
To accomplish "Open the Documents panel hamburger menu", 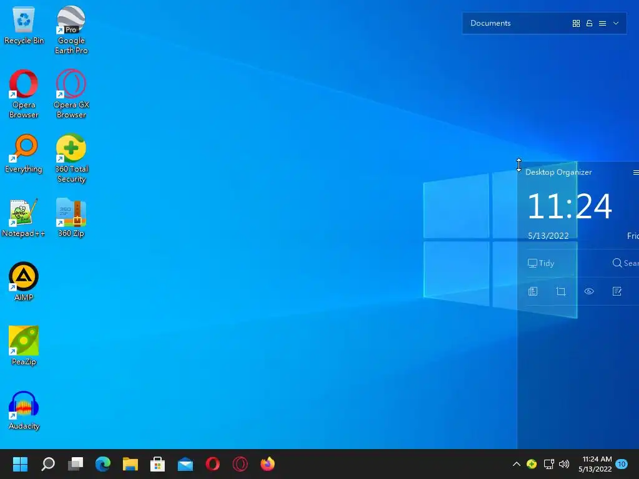I will pyautogui.click(x=602, y=23).
